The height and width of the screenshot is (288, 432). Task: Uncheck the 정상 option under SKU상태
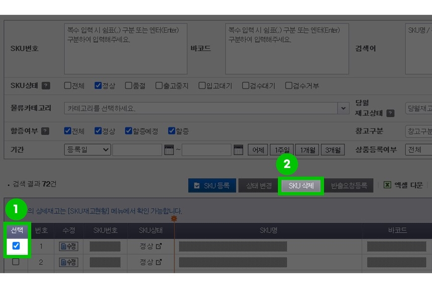pos(98,85)
